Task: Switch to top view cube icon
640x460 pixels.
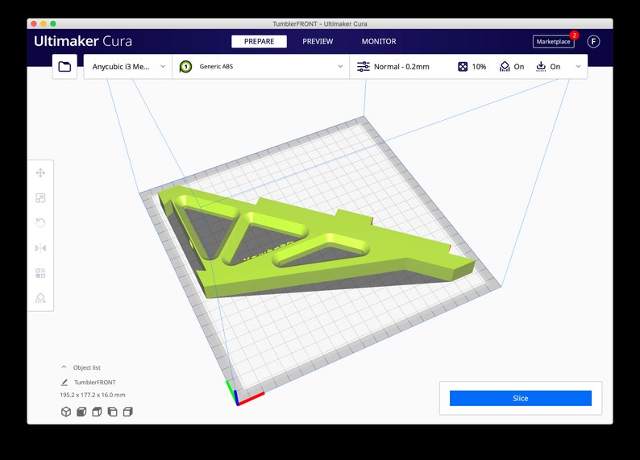Action: click(97, 412)
